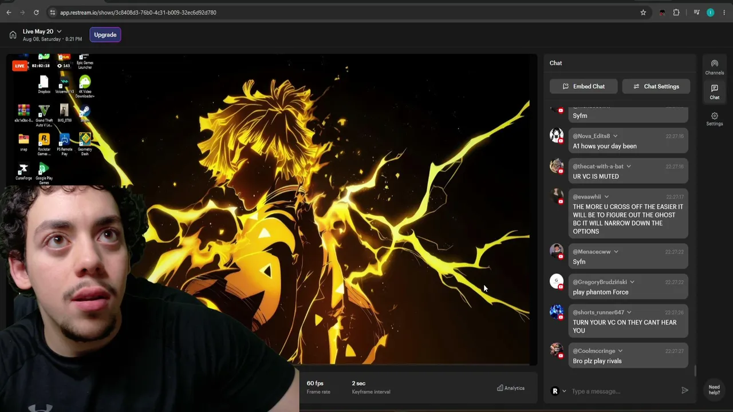Viewport: 733px width, 412px height.
Task: Open the Chrome profile avatar
Action: (x=711, y=12)
